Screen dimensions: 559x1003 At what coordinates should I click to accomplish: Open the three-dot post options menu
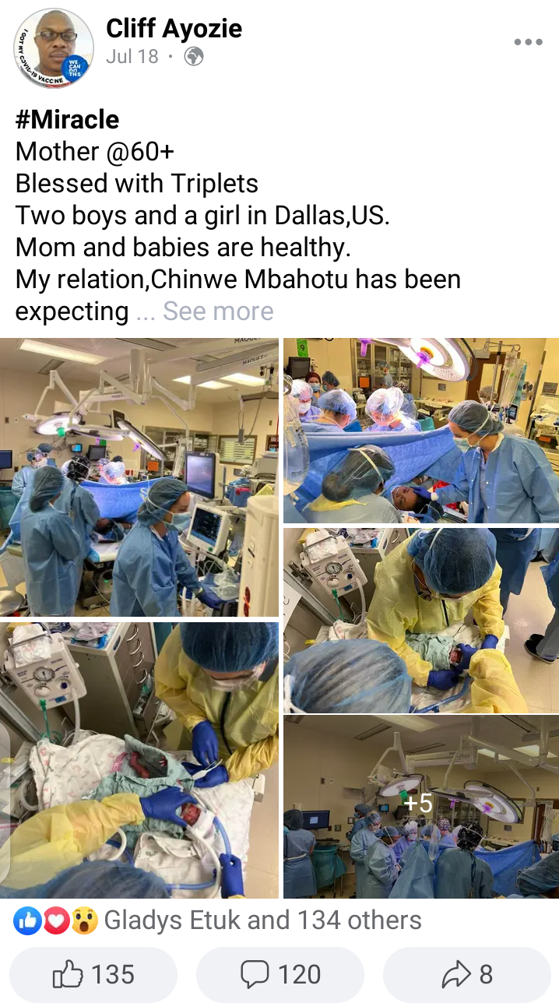point(528,43)
